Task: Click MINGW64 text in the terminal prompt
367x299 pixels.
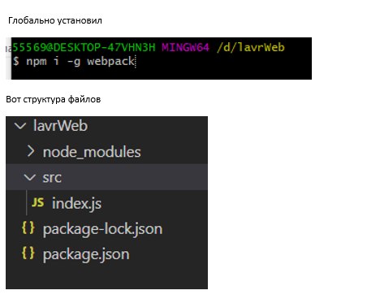Action: (x=186, y=47)
